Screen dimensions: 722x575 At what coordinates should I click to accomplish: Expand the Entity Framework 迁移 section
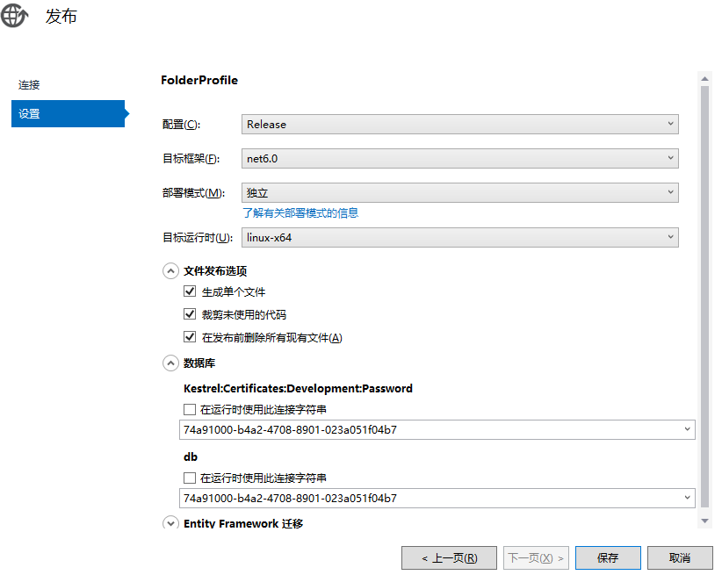point(170,523)
